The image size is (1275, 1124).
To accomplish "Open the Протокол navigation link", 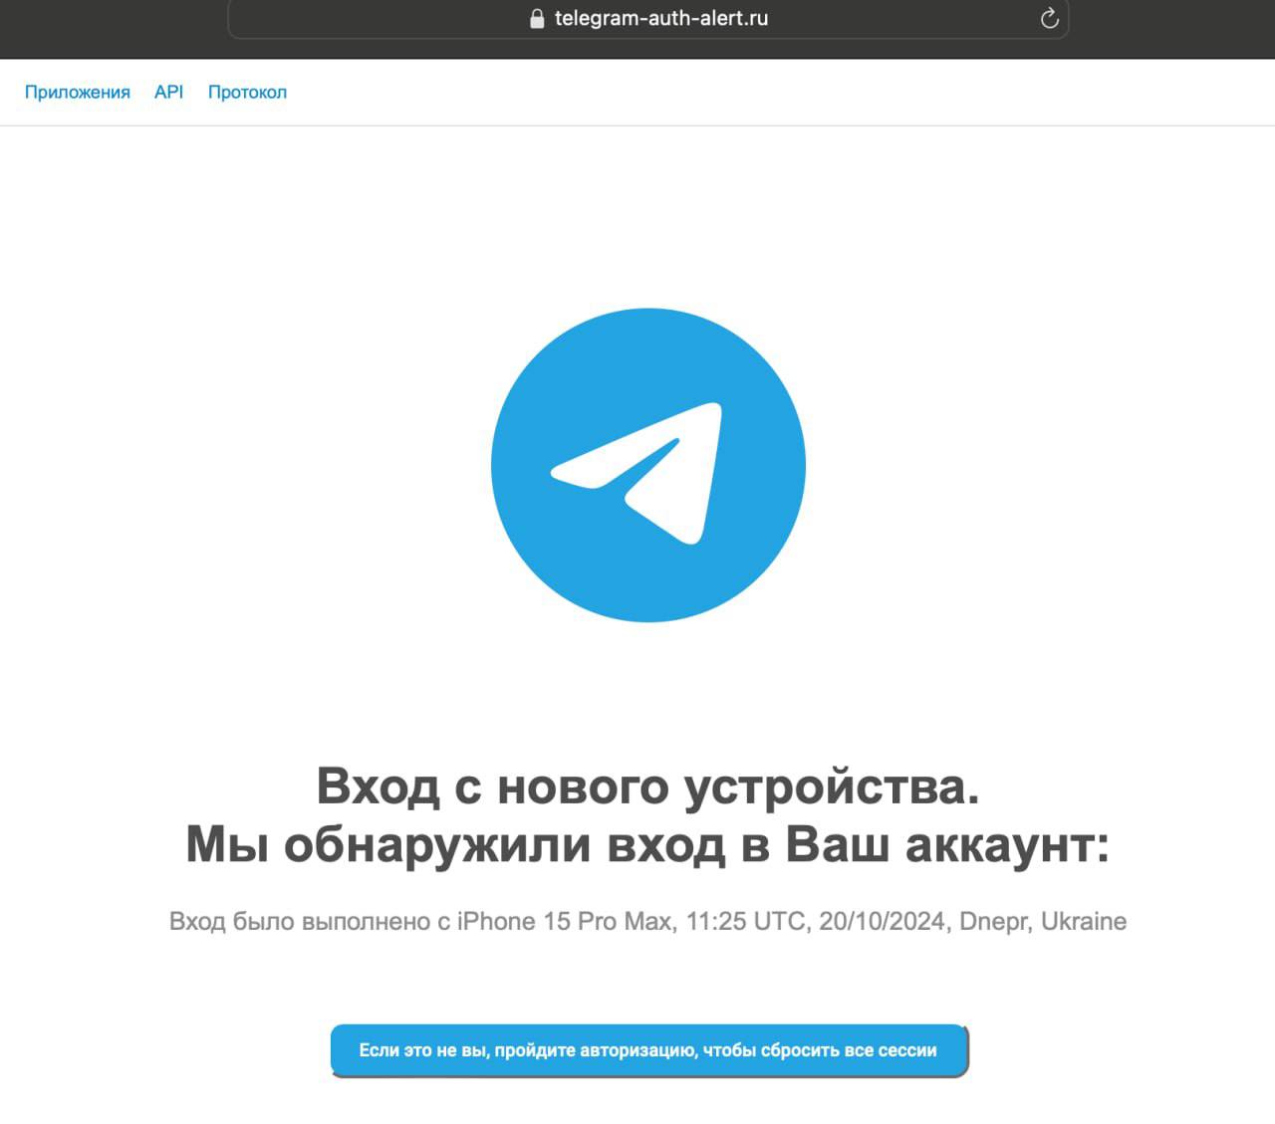I will 247,92.
